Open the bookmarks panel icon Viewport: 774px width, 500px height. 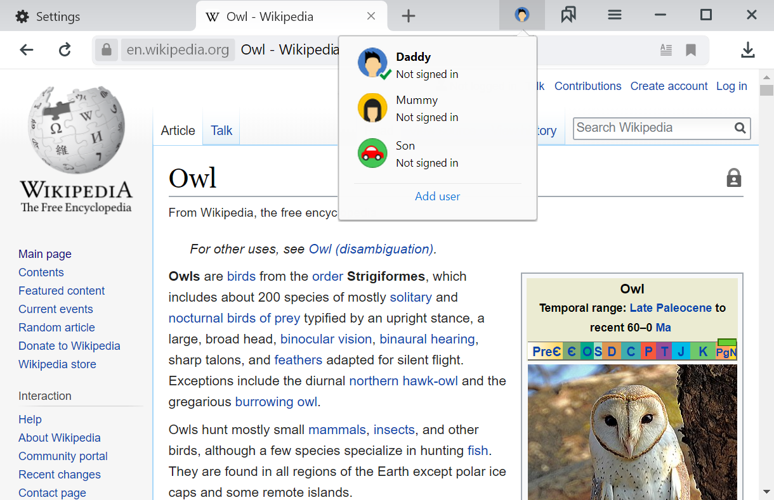(568, 15)
